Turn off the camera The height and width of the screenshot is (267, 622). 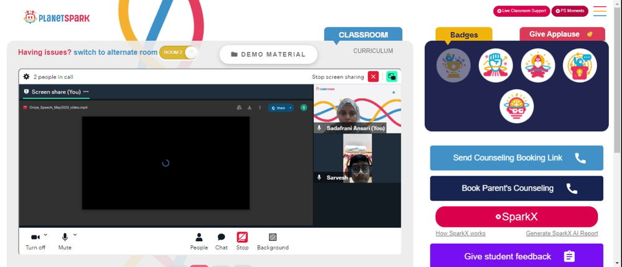click(35, 242)
